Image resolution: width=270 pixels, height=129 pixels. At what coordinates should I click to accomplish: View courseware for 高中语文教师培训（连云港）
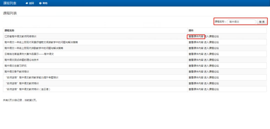click(x=196, y=89)
